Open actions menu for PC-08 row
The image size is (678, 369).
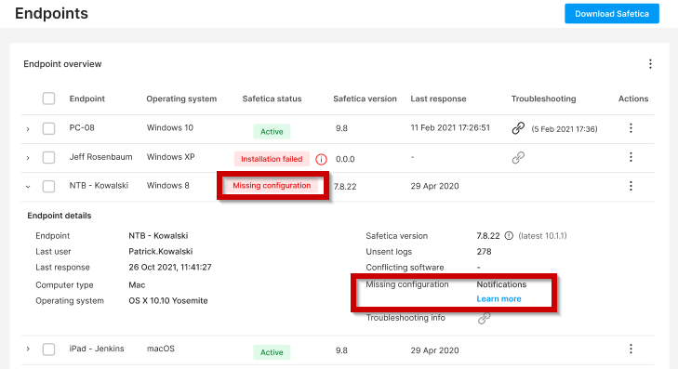(631, 128)
